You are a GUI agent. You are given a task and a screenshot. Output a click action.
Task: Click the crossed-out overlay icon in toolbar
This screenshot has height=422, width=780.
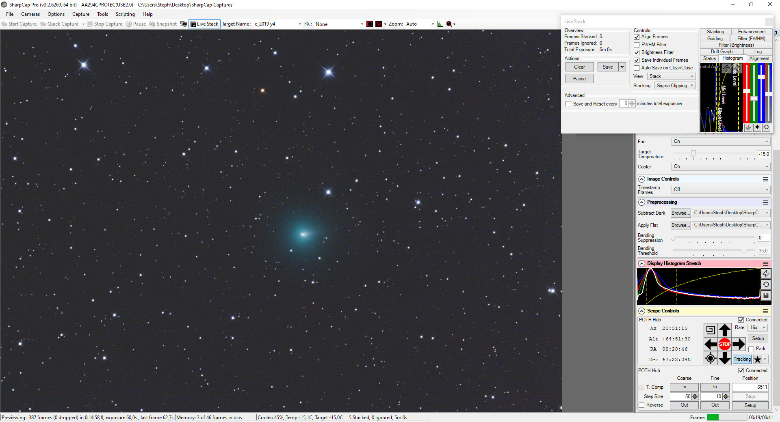coord(379,24)
